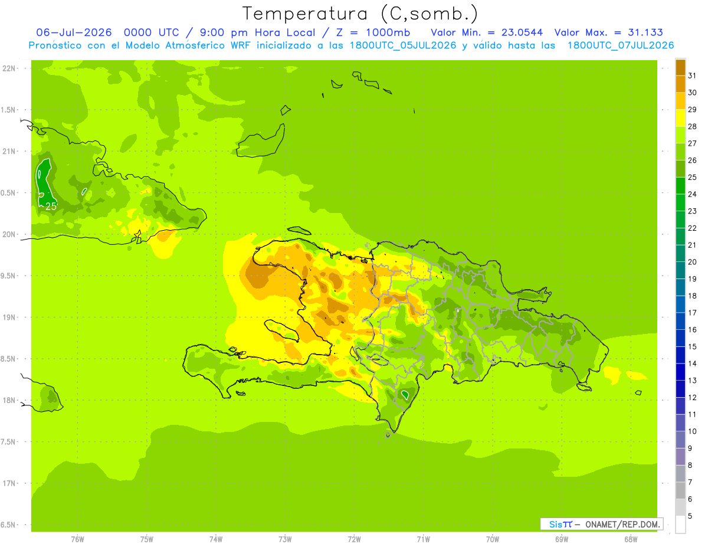Viewport: 708px width, 547px height.
Task: Pick the orange swatch between 30 and 31
Action: [x=680, y=84]
